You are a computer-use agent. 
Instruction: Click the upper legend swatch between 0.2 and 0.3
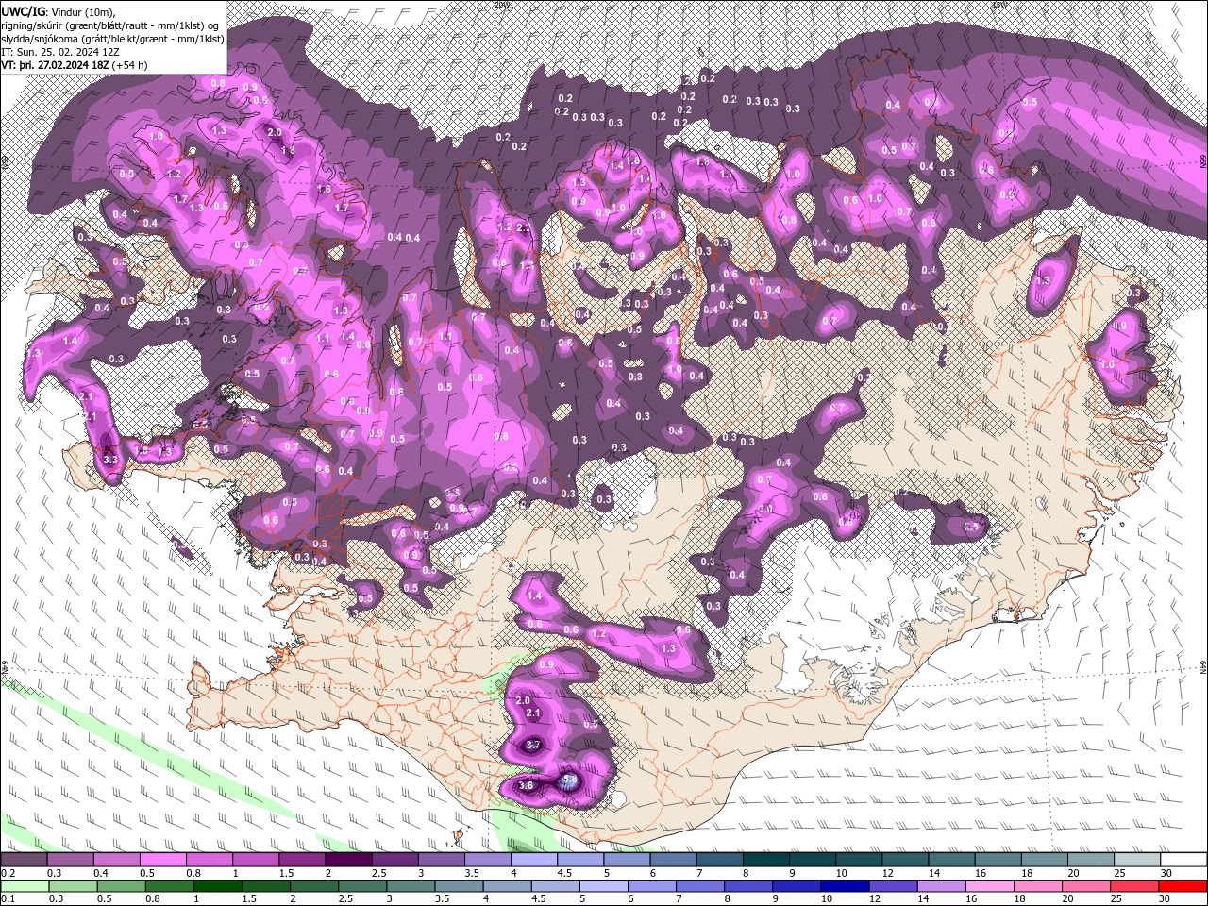coord(25,860)
